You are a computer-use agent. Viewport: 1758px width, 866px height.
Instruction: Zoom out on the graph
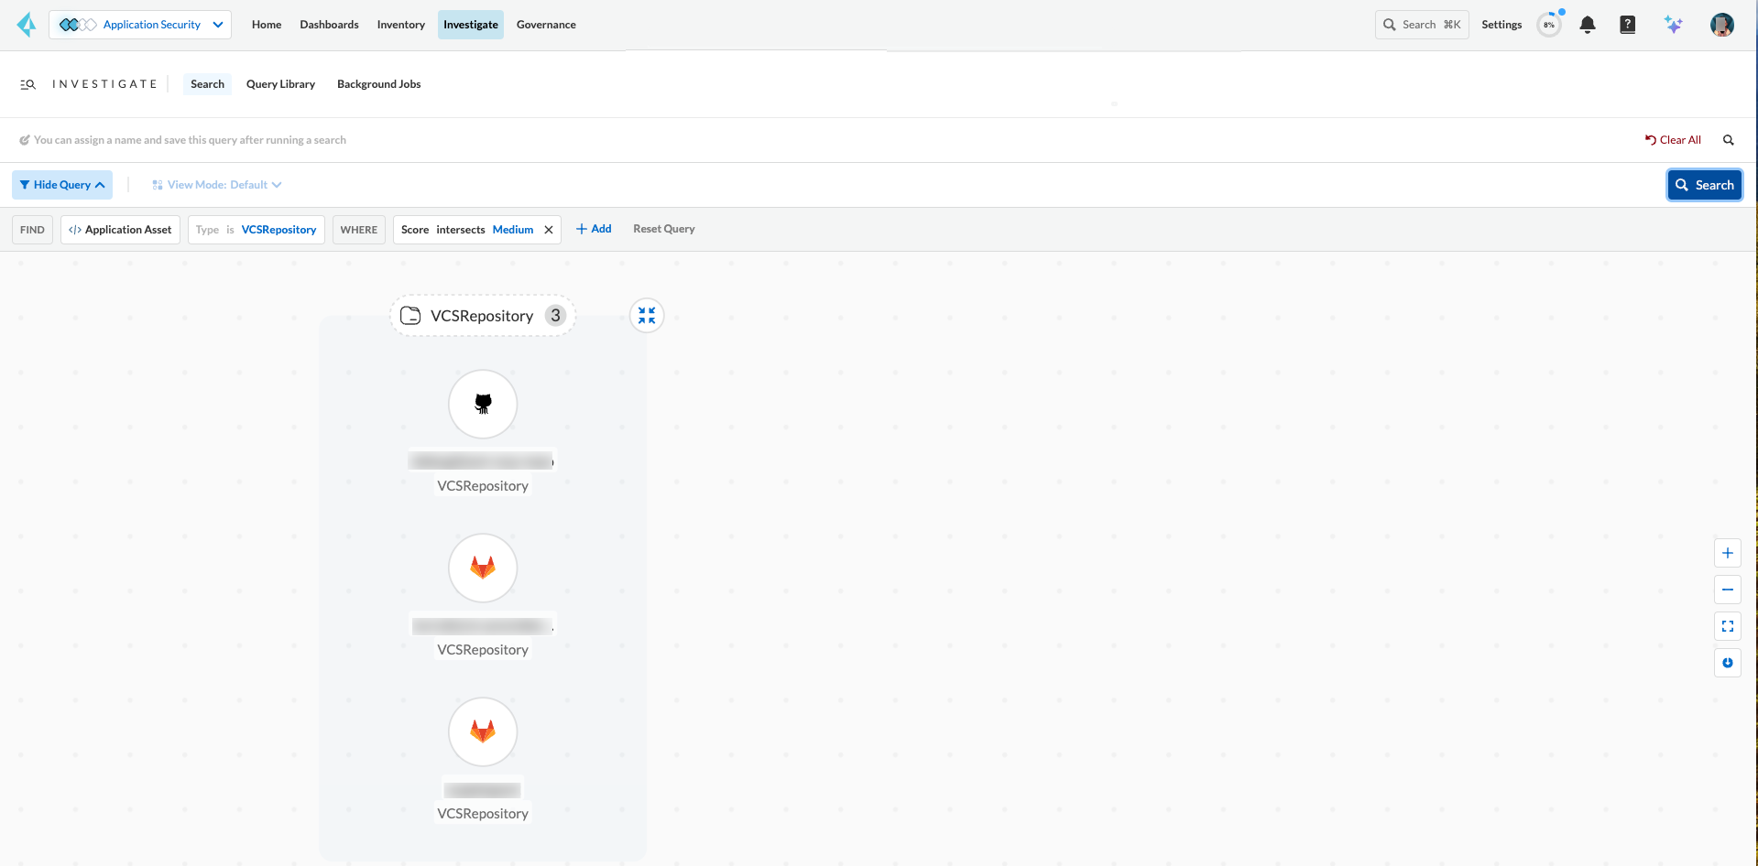[1728, 590]
